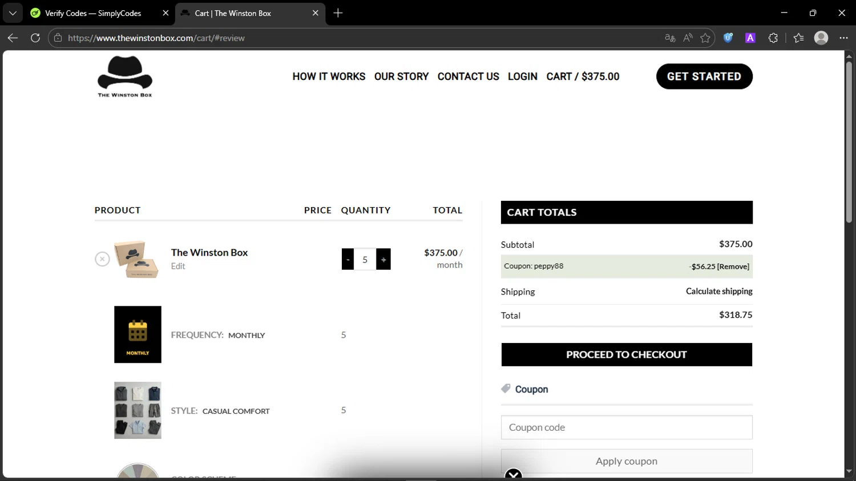Decrease quantity with the minus button
The image size is (856, 481).
348,260
